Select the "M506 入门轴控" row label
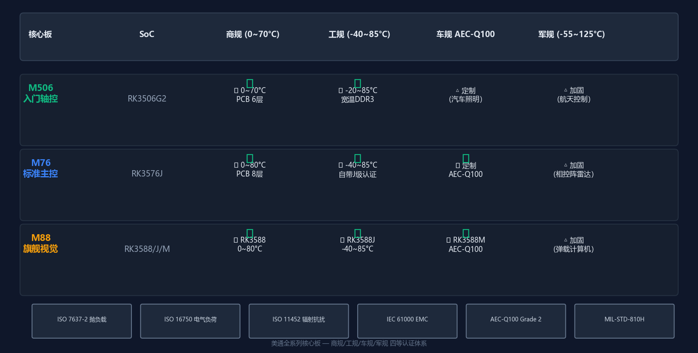Screen dimensions: 698x353 point(40,93)
